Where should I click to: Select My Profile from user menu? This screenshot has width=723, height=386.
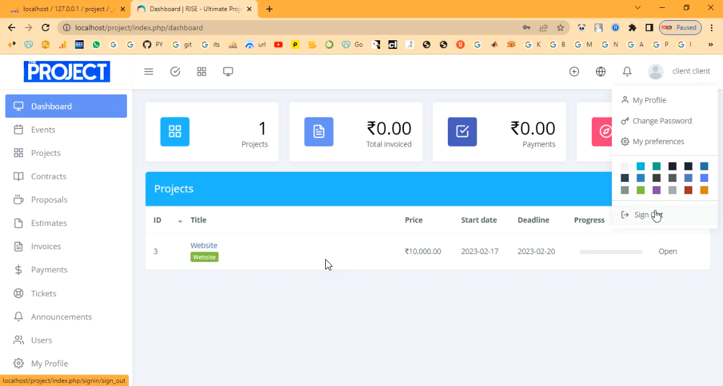point(649,100)
